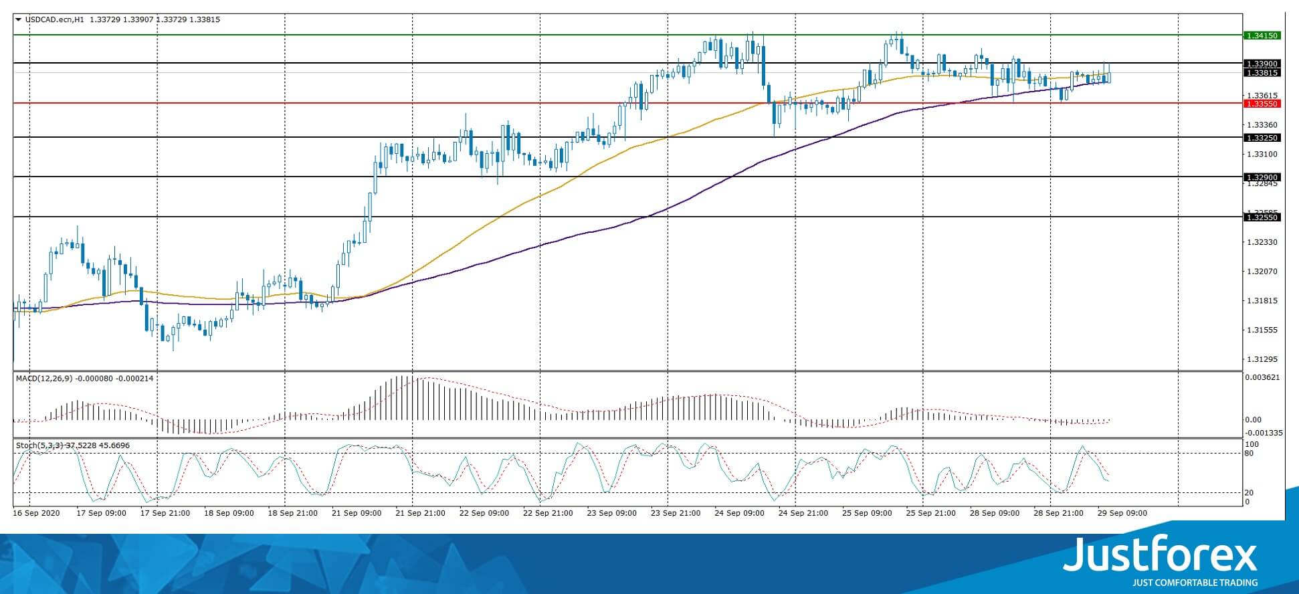1299x594 pixels.
Task: Click the MACD scale value -0.001335
Action: coord(1263,433)
